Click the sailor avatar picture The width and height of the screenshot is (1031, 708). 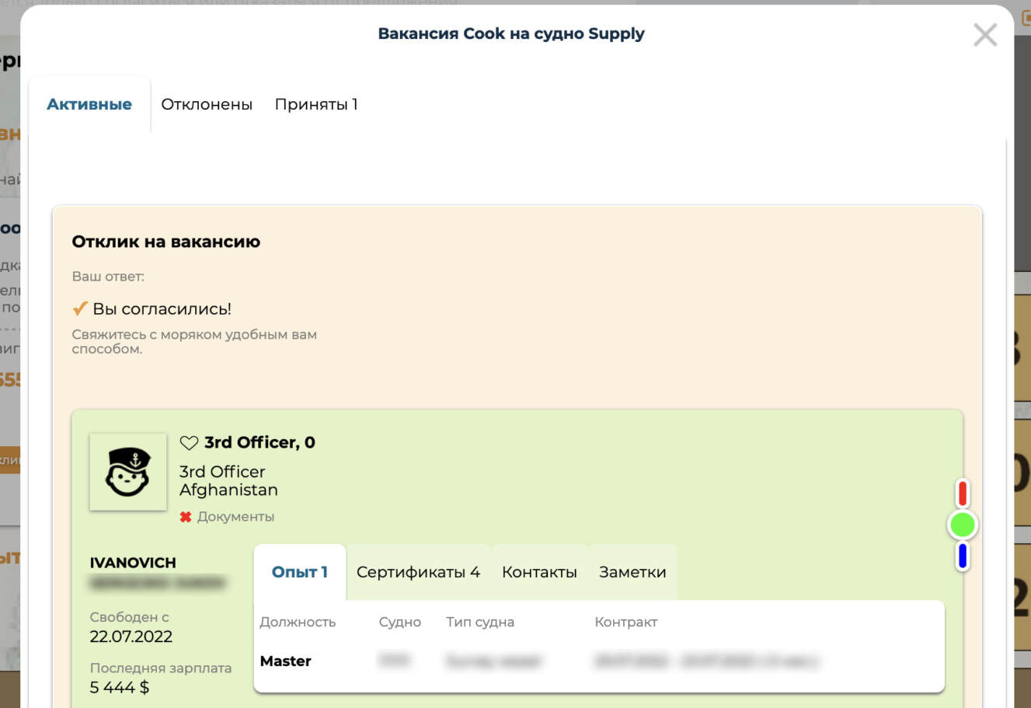coord(128,472)
